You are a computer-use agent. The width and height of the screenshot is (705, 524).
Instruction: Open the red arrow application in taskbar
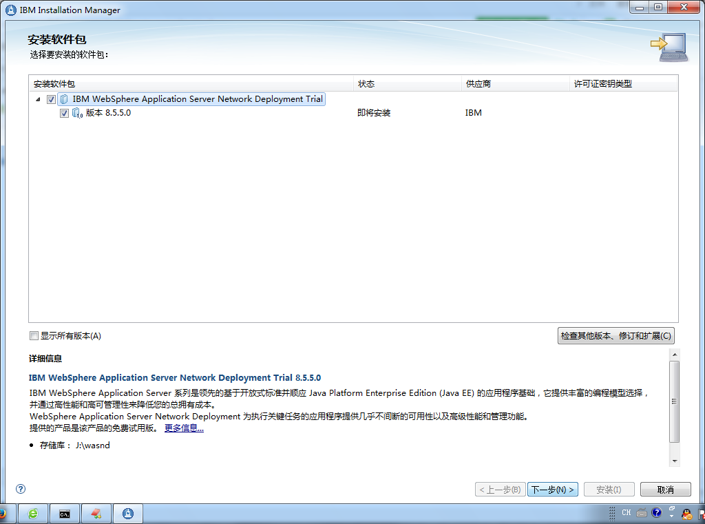tap(96, 514)
